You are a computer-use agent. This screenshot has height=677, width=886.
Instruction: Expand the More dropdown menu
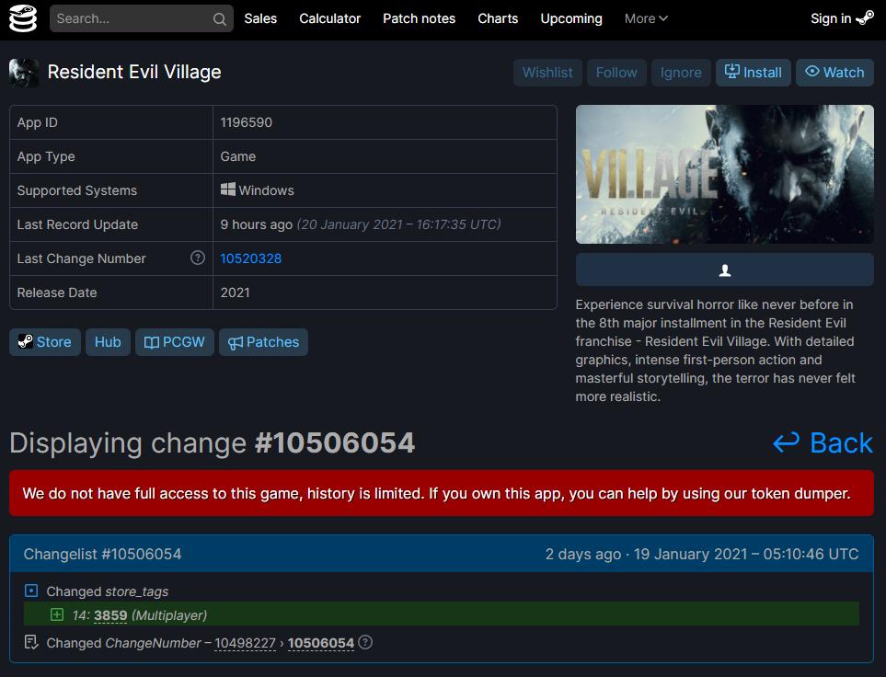point(646,18)
